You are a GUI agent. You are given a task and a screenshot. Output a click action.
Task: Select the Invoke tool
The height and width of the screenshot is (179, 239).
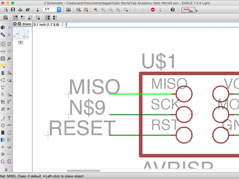point(9,109)
